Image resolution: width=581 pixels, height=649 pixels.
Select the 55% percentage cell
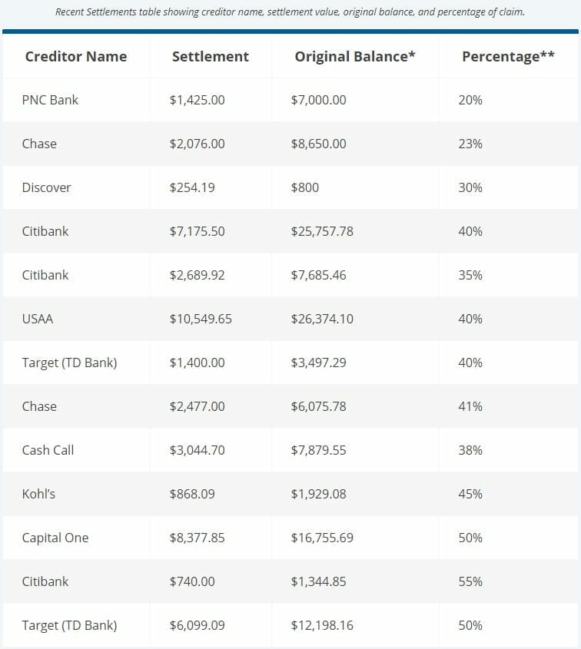(470, 581)
